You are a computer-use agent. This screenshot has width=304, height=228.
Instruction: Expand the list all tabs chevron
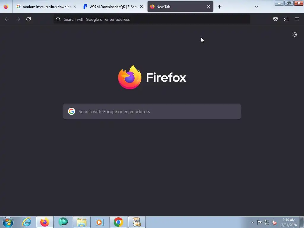coord(256,7)
